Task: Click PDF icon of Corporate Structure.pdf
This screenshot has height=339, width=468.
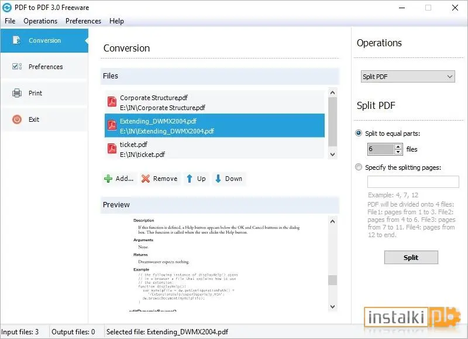Action: point(112,102)
